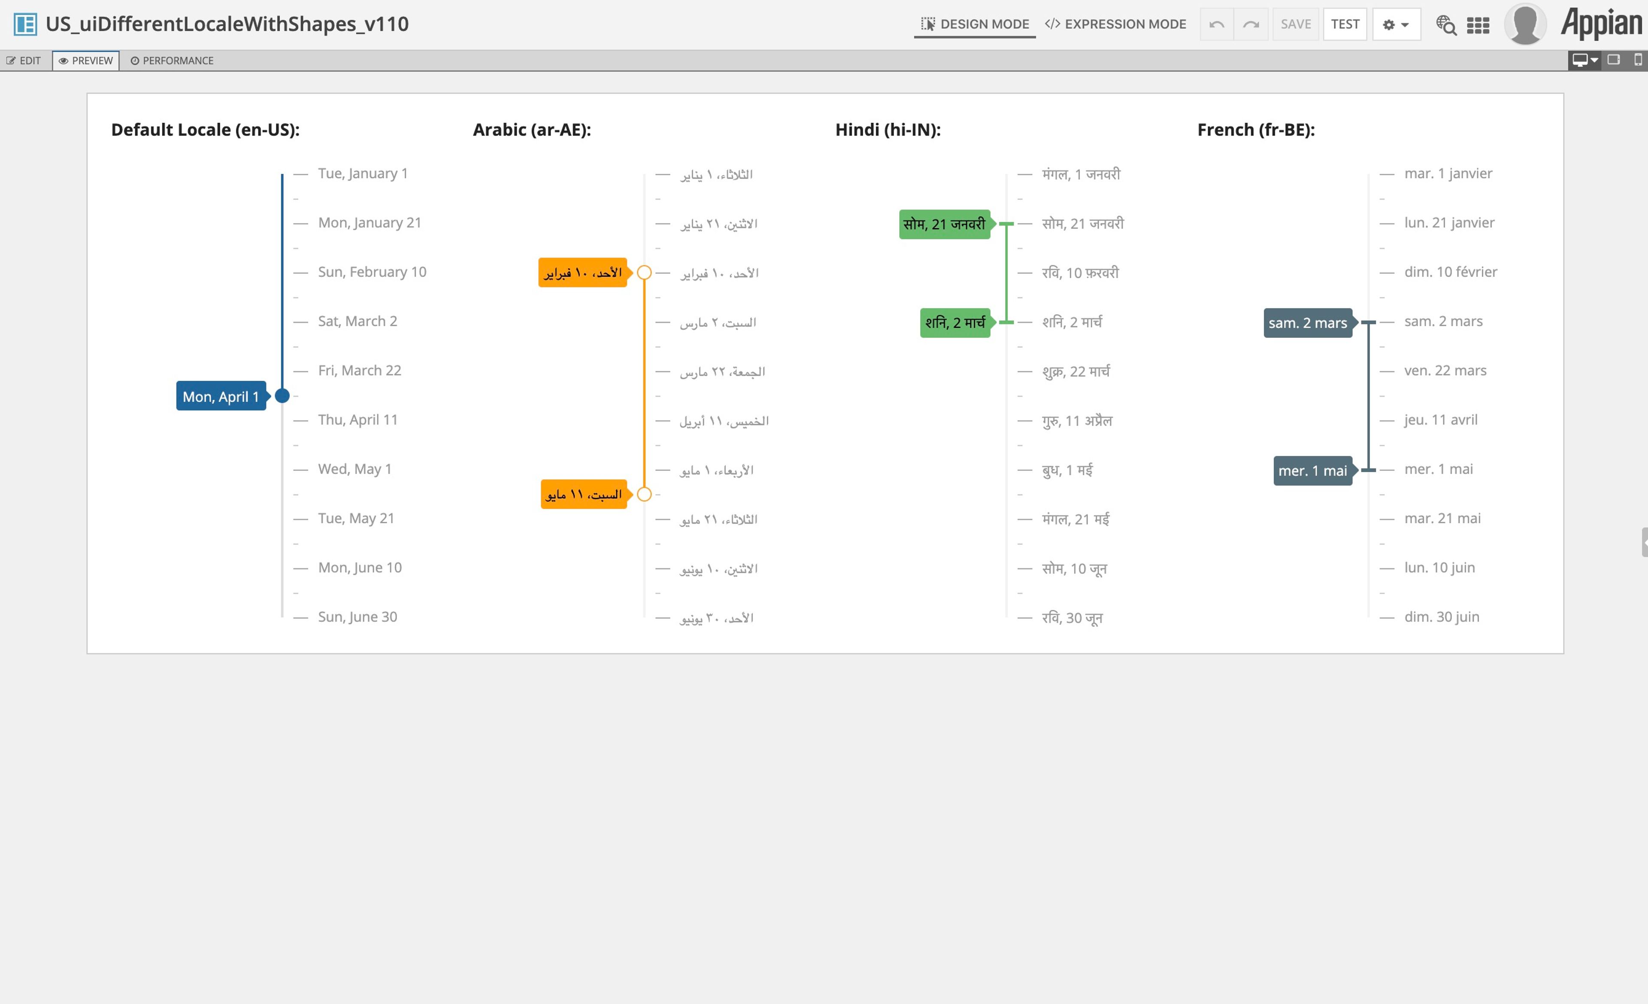The width and height of the screenshot is (1648, 1004).
Task: Click the Arabic (ar-AE) heading
Action: pos(532,130)
